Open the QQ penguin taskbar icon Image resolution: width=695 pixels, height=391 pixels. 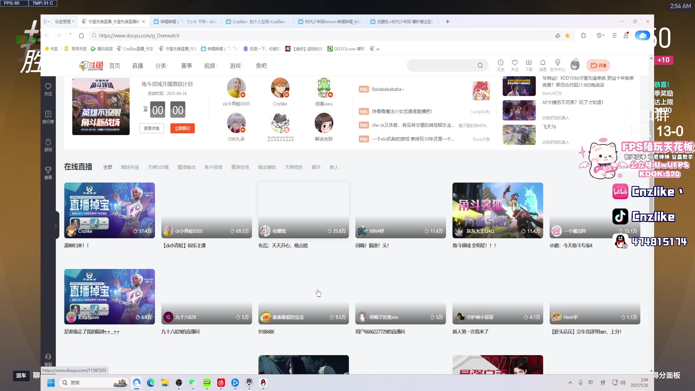point(263,383)
